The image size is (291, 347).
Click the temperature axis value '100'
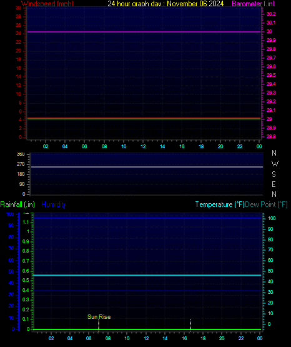pyautogui.click(x=272, y=218)
